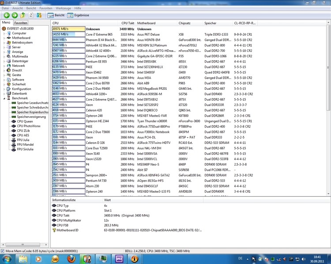331x264 pixels.
Task: Click the green back arrow toolbar icon
Action: (7, 15)
